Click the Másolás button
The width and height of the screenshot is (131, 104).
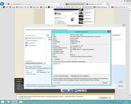pos(57,59)
